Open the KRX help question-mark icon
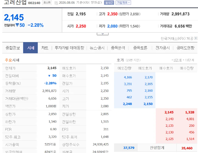Screen dimensions: 198x153 pyautogui.click(x=196, y=38)
